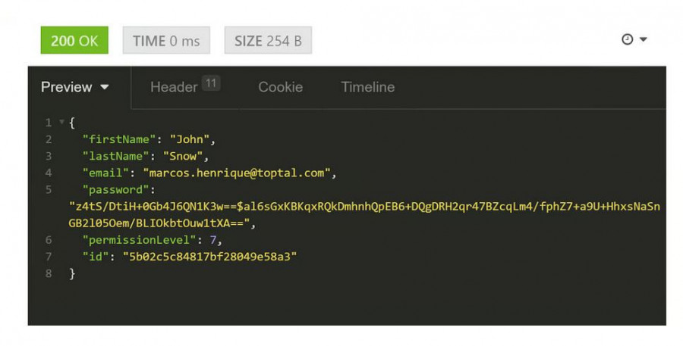This screenshot has height=346, width=683.
Task: Click the "password" key in the JSON
Action: click(x=115, y=189)
